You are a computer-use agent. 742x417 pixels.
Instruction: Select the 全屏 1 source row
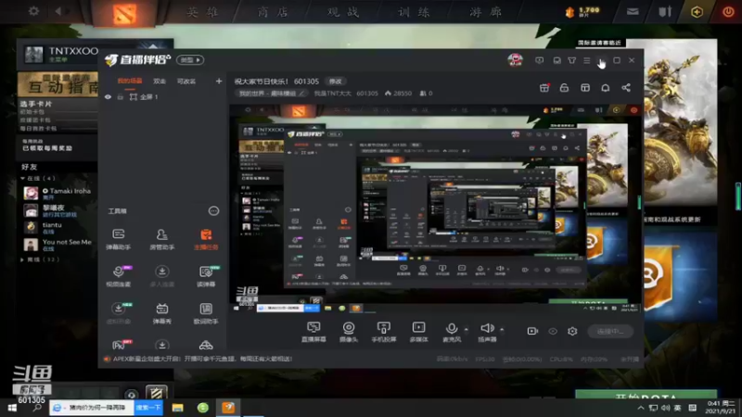162,97
